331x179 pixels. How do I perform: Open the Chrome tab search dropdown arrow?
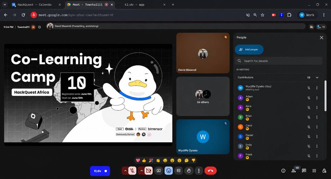point(5,5)
